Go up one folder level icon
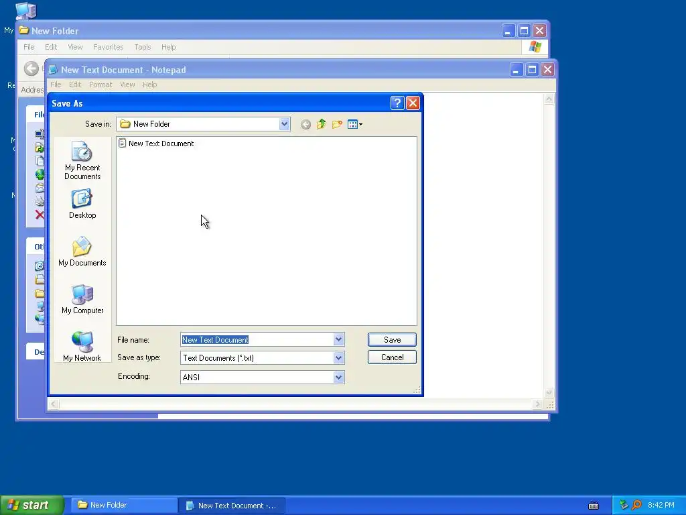This screenshot has width=686, height=515. (321, 124)
